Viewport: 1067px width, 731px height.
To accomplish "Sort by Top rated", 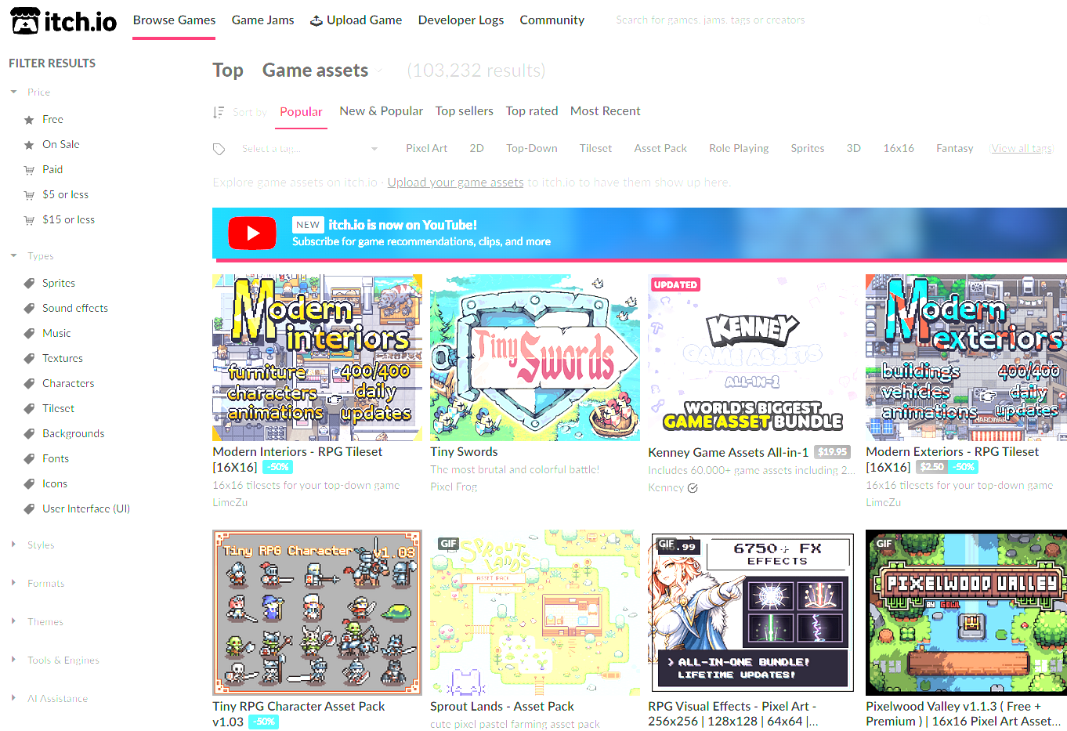I will (x=532, y=111).
